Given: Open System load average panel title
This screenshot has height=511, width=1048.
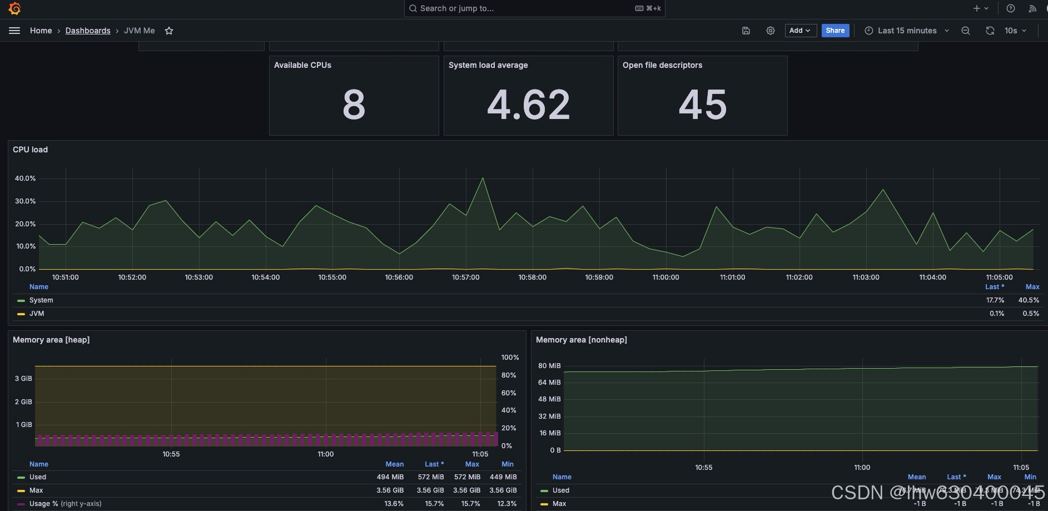Looking at the screenshot, I should pyautogui.click(x=488, y=65).
